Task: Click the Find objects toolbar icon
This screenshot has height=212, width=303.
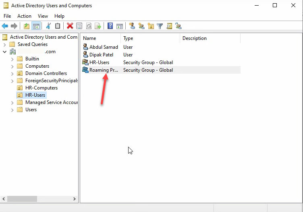Action: tap(169, 26)
